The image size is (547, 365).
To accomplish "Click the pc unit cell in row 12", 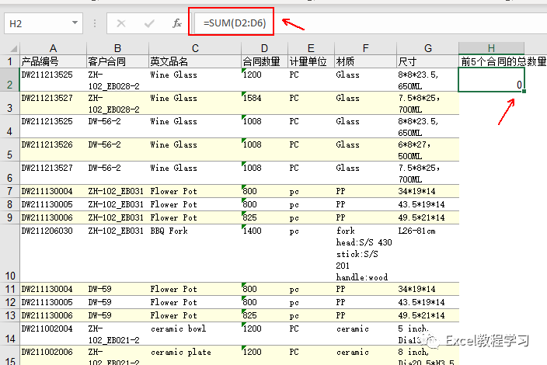I will tap(311, 302).
